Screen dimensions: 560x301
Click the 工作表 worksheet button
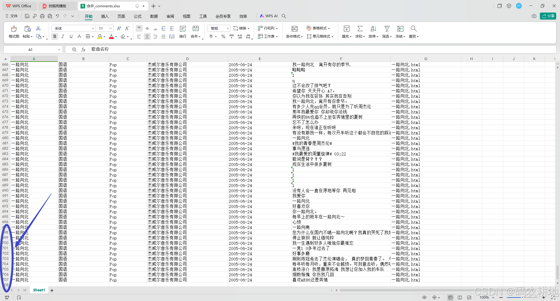[x=268, y=36]
